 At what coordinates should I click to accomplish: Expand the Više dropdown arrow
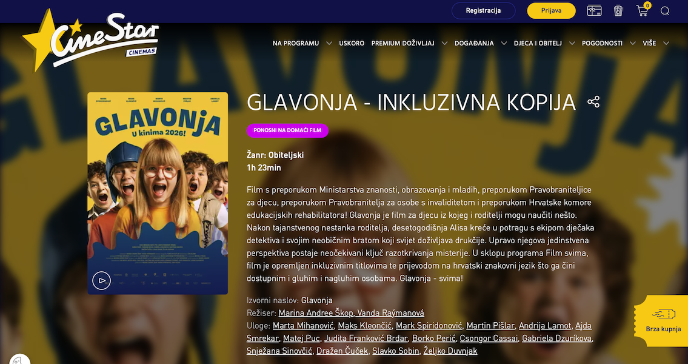click(x=666, y=43)
